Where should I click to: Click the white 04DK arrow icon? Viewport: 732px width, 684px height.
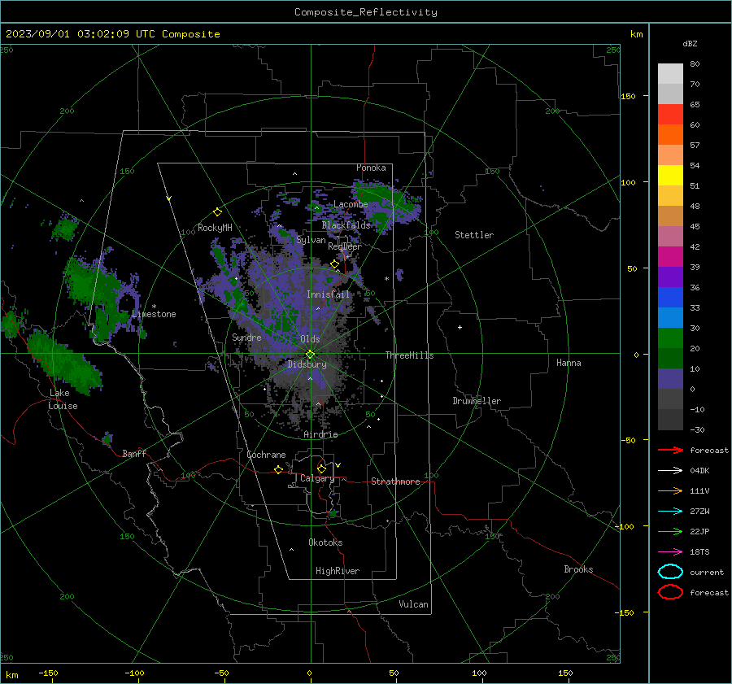670,470
